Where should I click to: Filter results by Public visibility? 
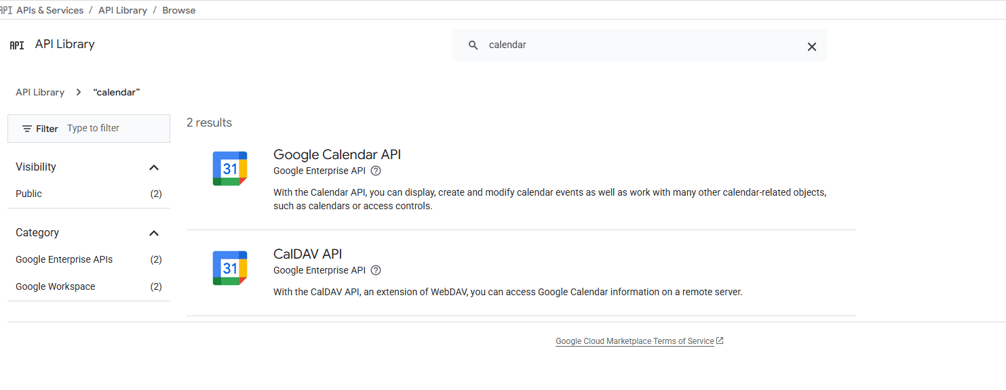[28, 194]
